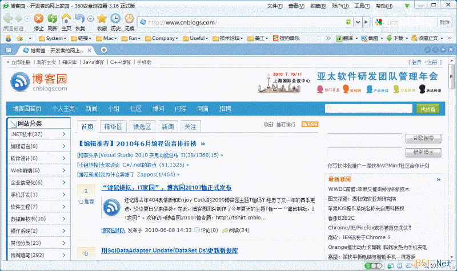Expand the Mac bookmarks folder
The width and height of the screenshot is (457, 271).
click(107, 38)
